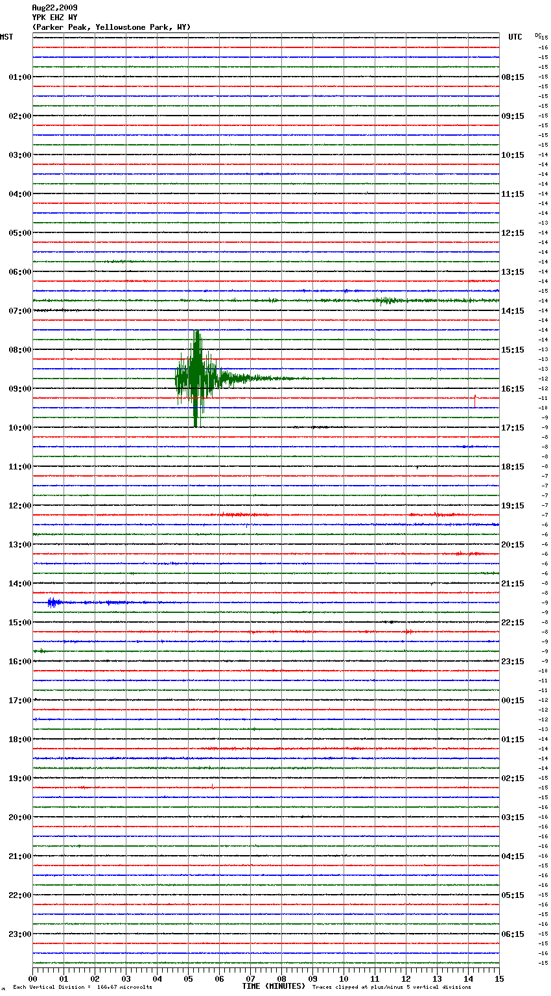The image size is (551, 996).
Task: Select the 20:00 MST row label
Action: point(19,817)
